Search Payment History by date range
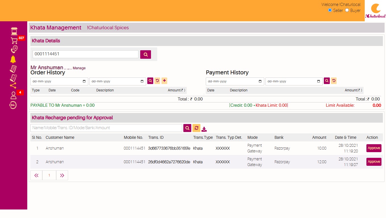This screenshot has width=386, height=218. click(x=327, y=81)
